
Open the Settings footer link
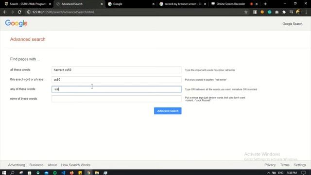(300, 165)
